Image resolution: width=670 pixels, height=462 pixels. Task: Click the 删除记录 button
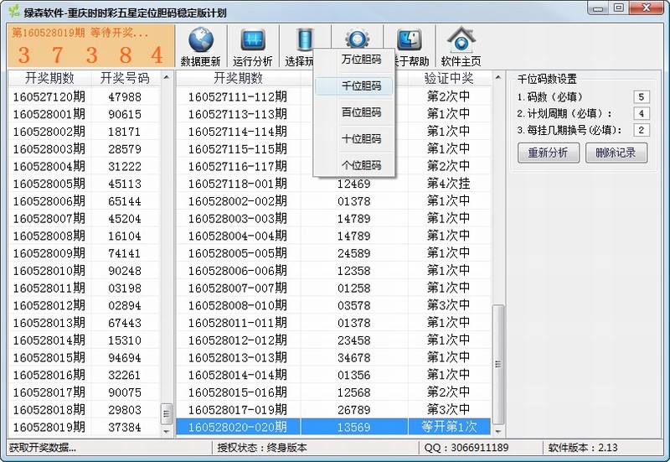616,153
